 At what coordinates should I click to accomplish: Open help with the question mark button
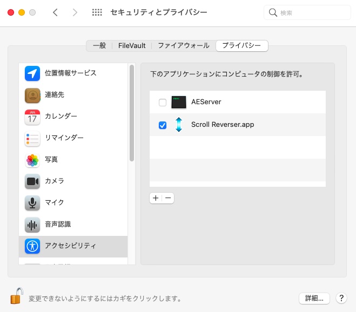point(341,298)
